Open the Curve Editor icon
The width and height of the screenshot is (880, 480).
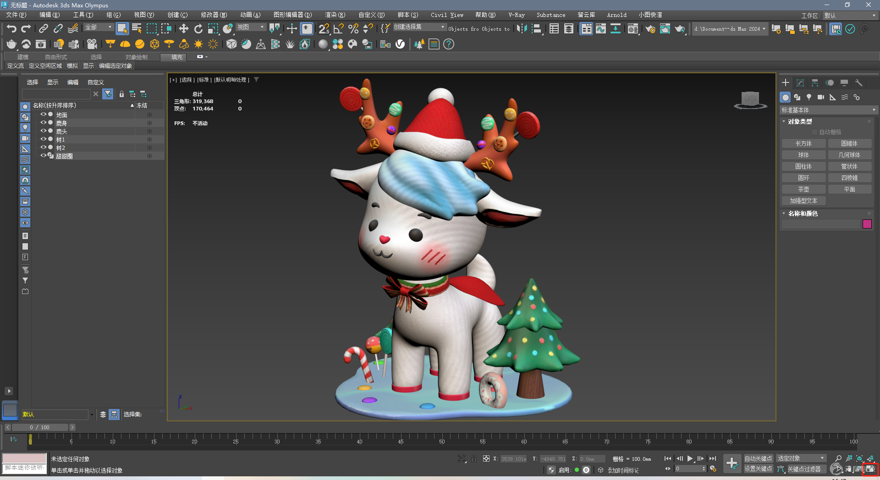[601, 29]
